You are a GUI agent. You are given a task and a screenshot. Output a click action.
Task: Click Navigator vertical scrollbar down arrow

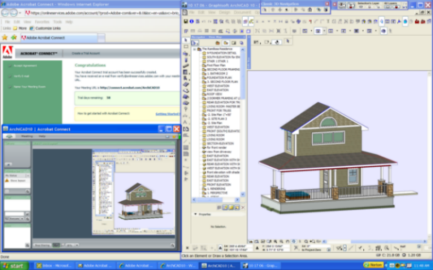click(242, 194)
